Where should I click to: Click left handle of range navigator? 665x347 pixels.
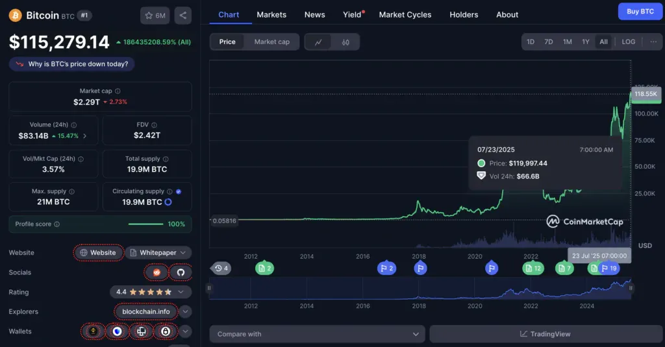(208, 288)
